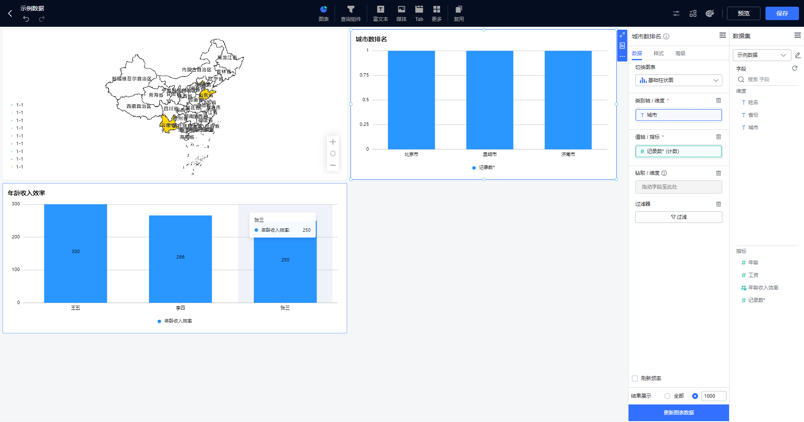The width and height of the screenshot is (804, 422).
Task: Click the back arrow icon
Action: coord(10,13)
